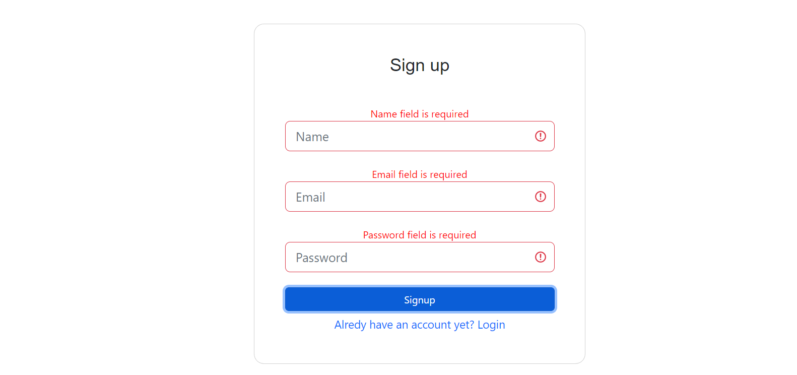Click the error icon in Name field
797x375 pixels.
click(540, 136)
